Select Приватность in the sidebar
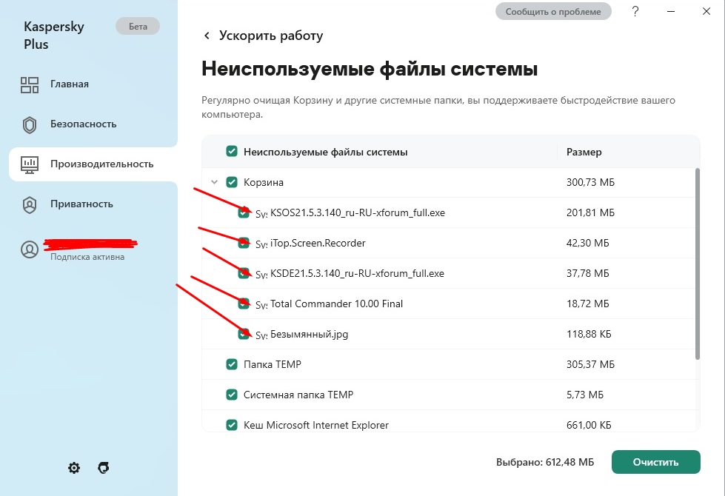Image resolution: width=725 pixels, height=496 pixels. click(x=81, y=204)
